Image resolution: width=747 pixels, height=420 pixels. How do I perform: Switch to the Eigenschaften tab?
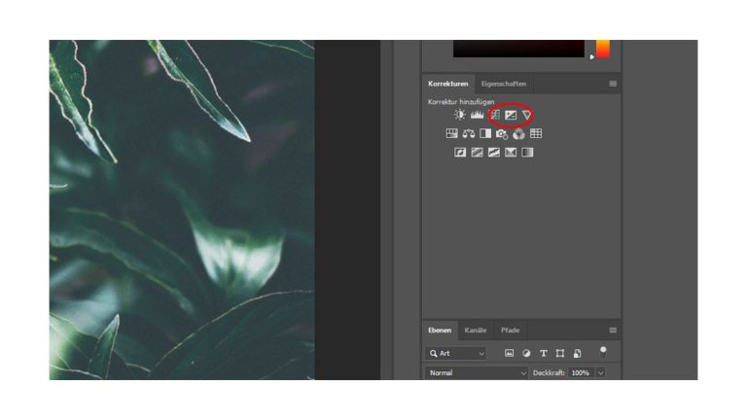[x=503, y=84]
